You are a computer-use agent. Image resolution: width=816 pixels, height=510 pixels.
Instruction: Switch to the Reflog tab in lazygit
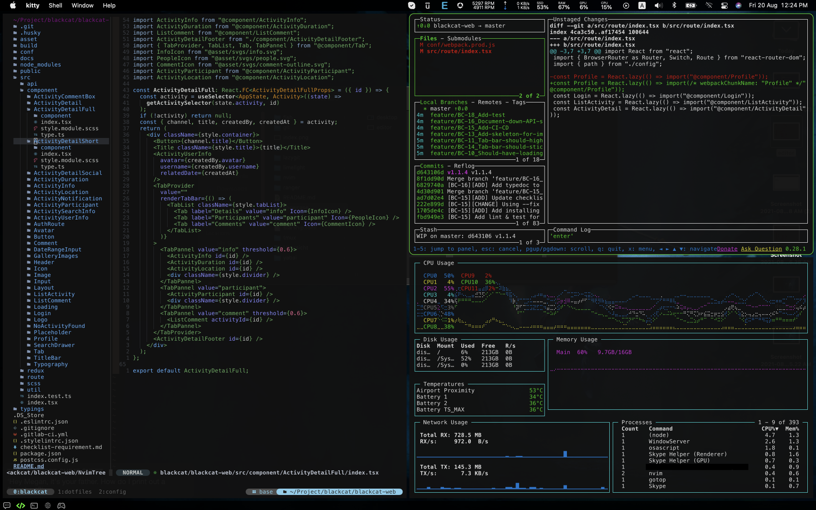[464, 166]
